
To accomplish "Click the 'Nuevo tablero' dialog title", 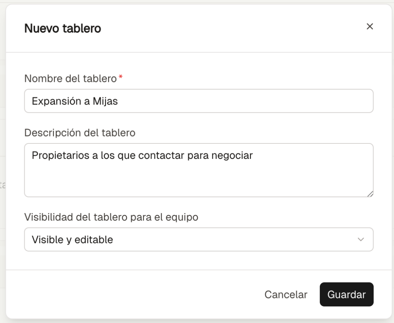I will click(x=63, y=28).
